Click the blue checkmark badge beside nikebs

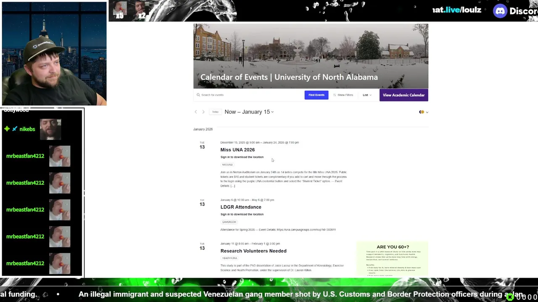click(x=15, y=129)
